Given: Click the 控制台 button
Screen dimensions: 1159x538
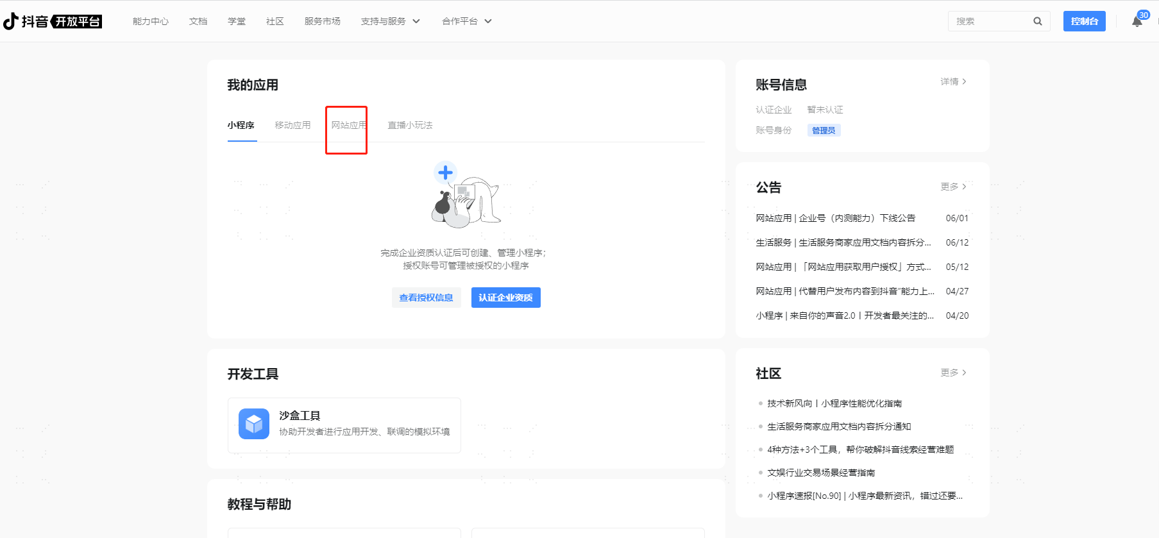Looking at the screenshot, I should pos(1084,21).
